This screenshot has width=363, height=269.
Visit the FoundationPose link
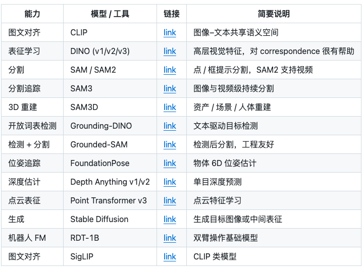pos(170,164)
